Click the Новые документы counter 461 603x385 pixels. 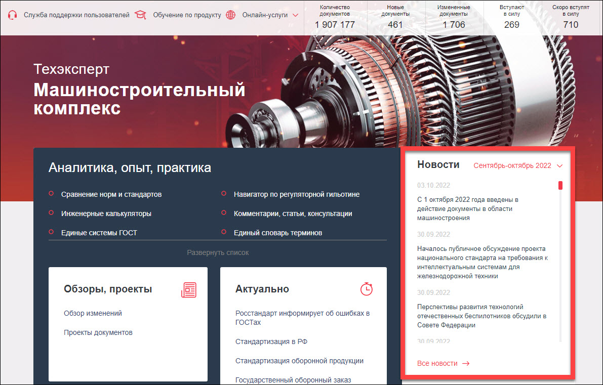click(x=395, y=25)
